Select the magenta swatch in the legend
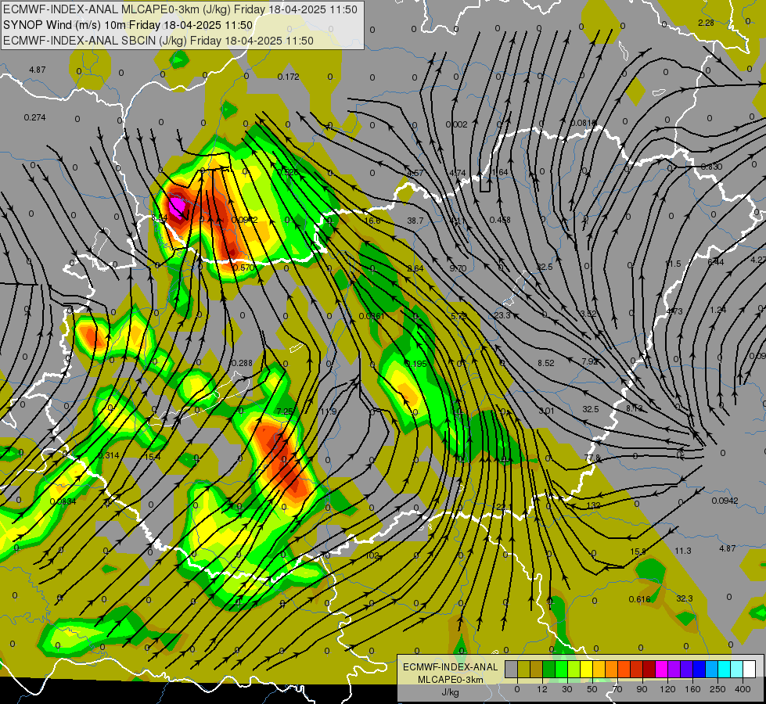This screenshot has width=766, height=704. point(661,669)
